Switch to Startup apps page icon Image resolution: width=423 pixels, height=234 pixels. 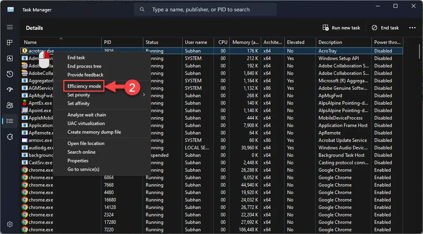10,90
